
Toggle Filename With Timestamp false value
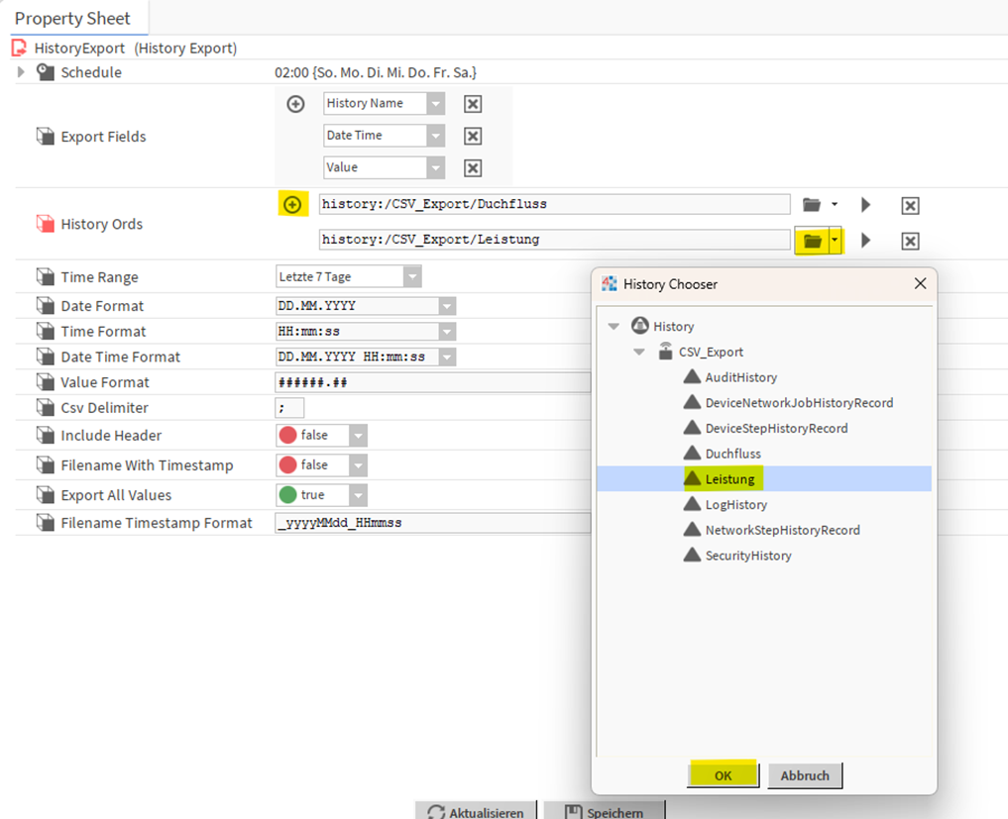[x=321, y=464]
